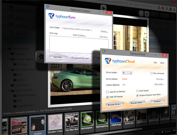Click the Pictures camera icon

click(x=11, y=24)
